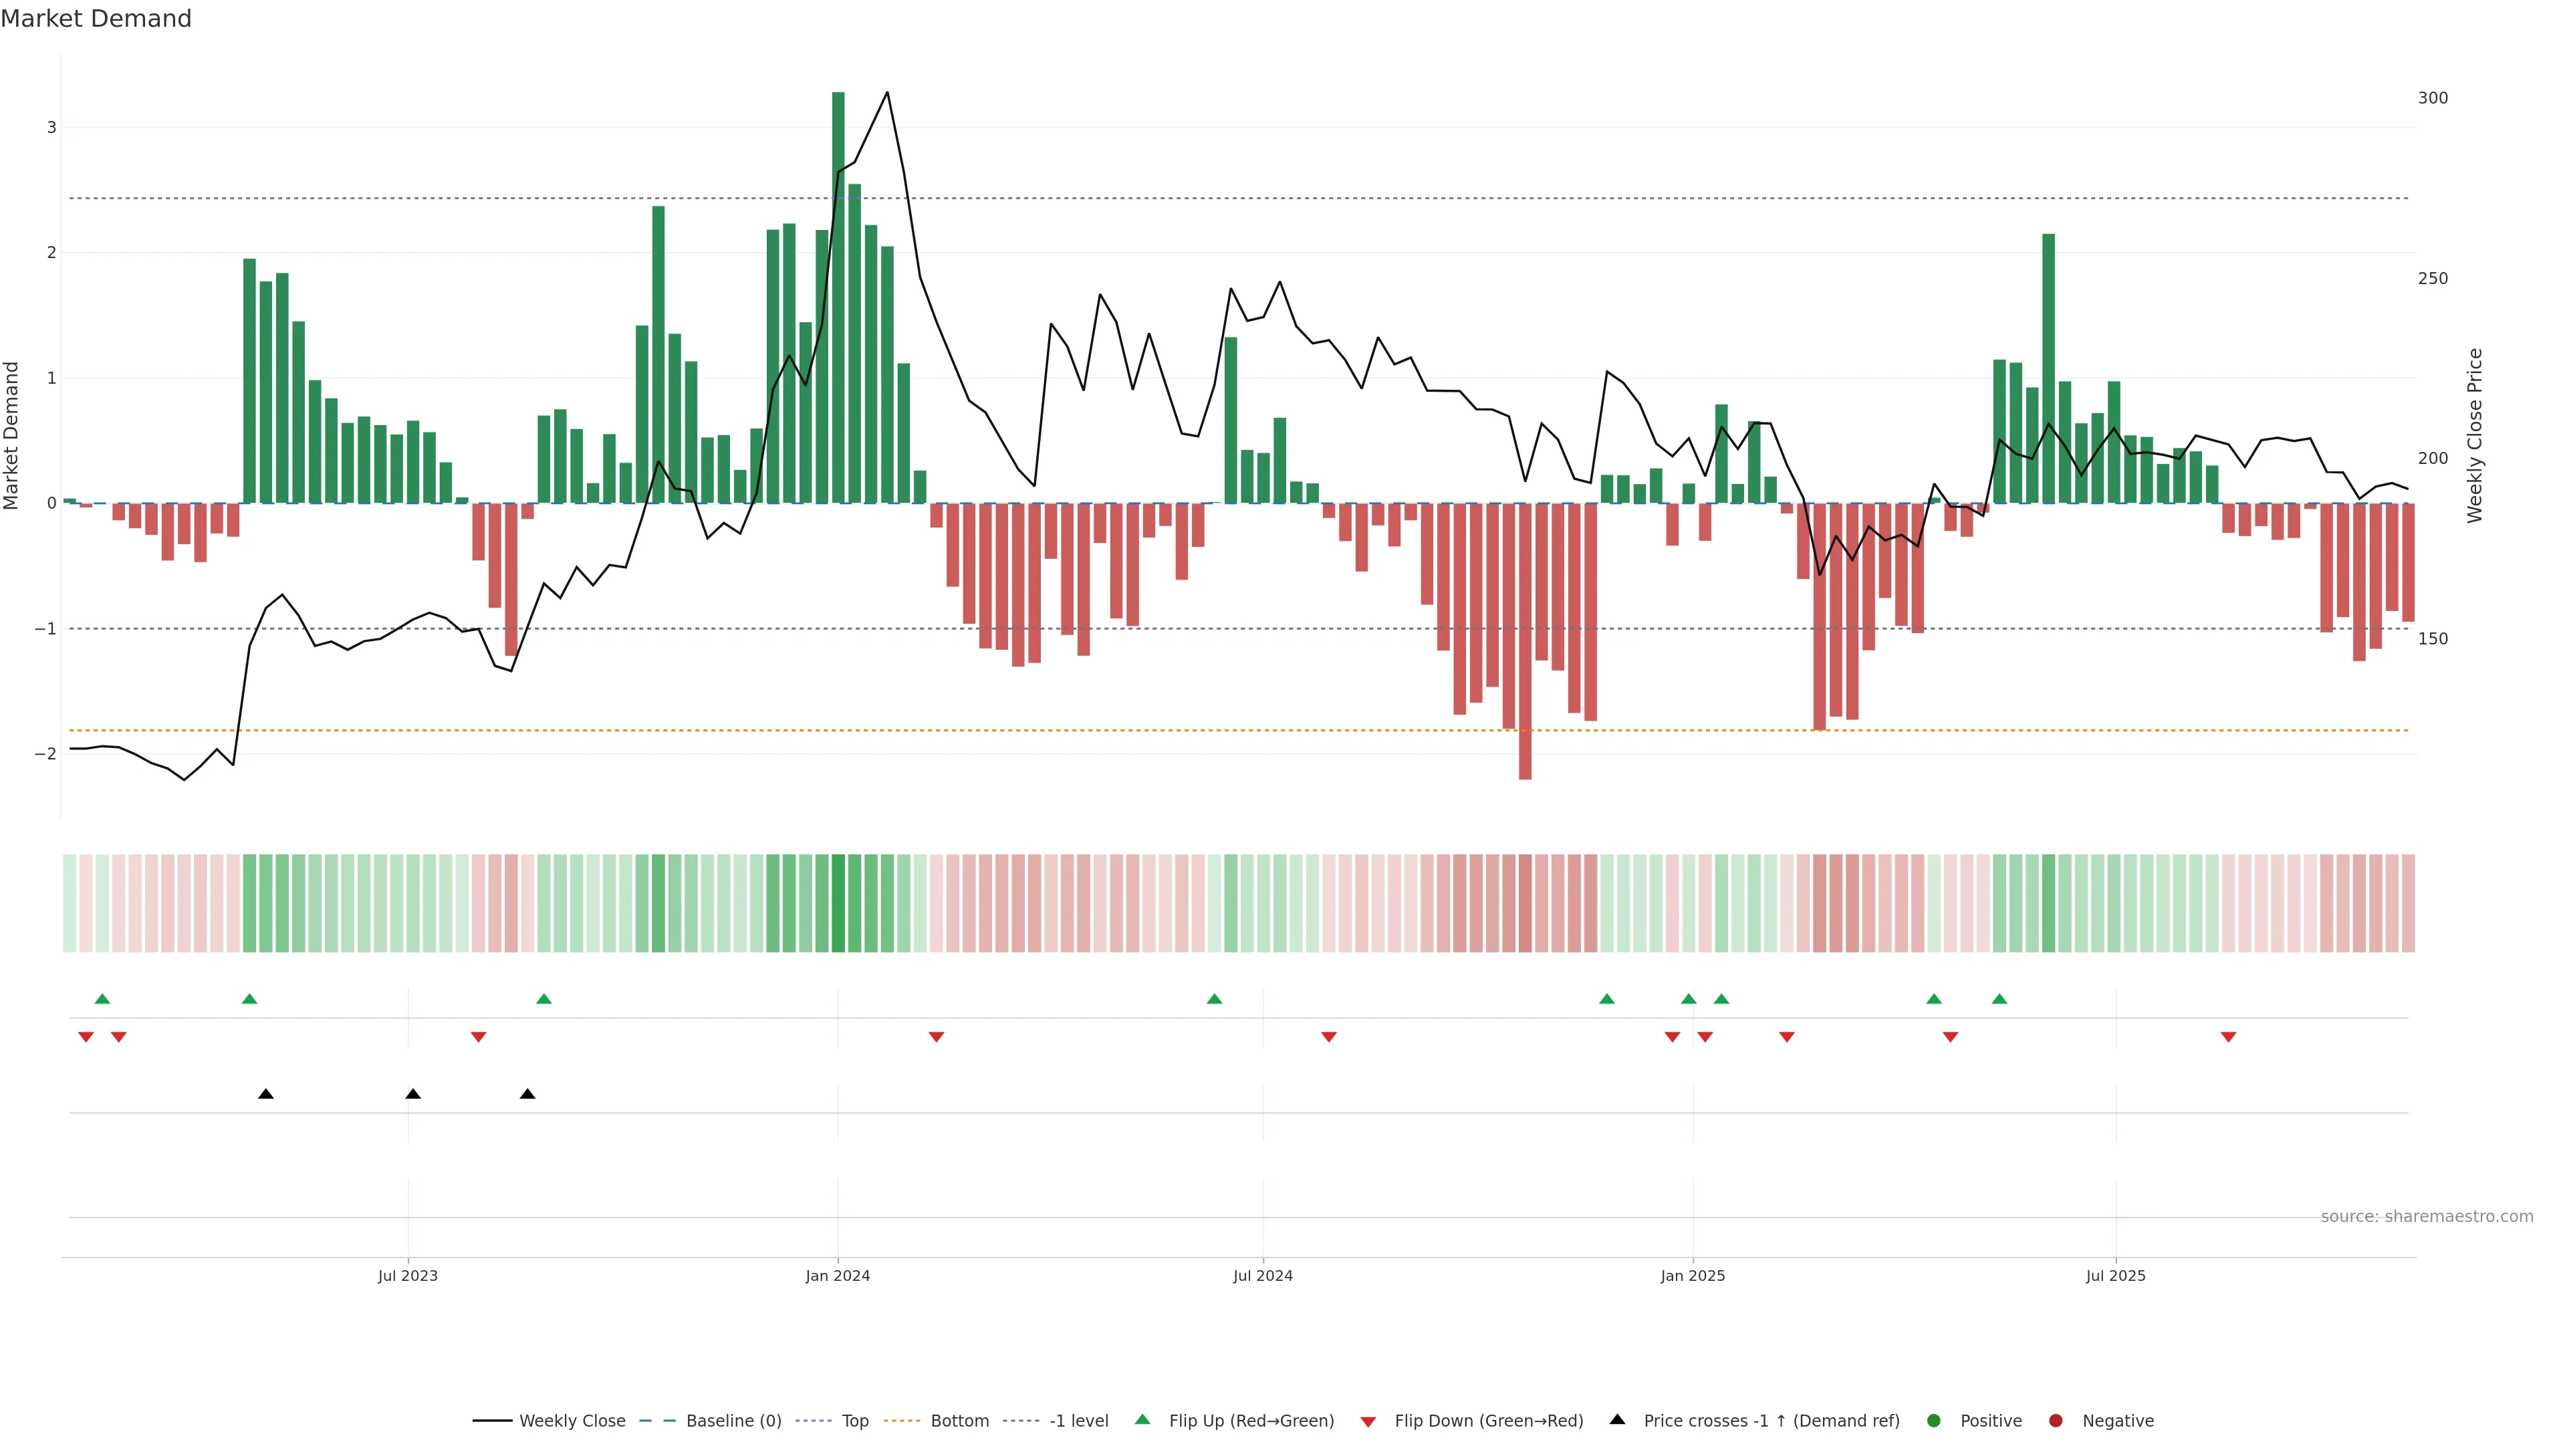2567x1444 pixels.
Task: Hide the Top dotted line series
Action: tap(854, 1421)
